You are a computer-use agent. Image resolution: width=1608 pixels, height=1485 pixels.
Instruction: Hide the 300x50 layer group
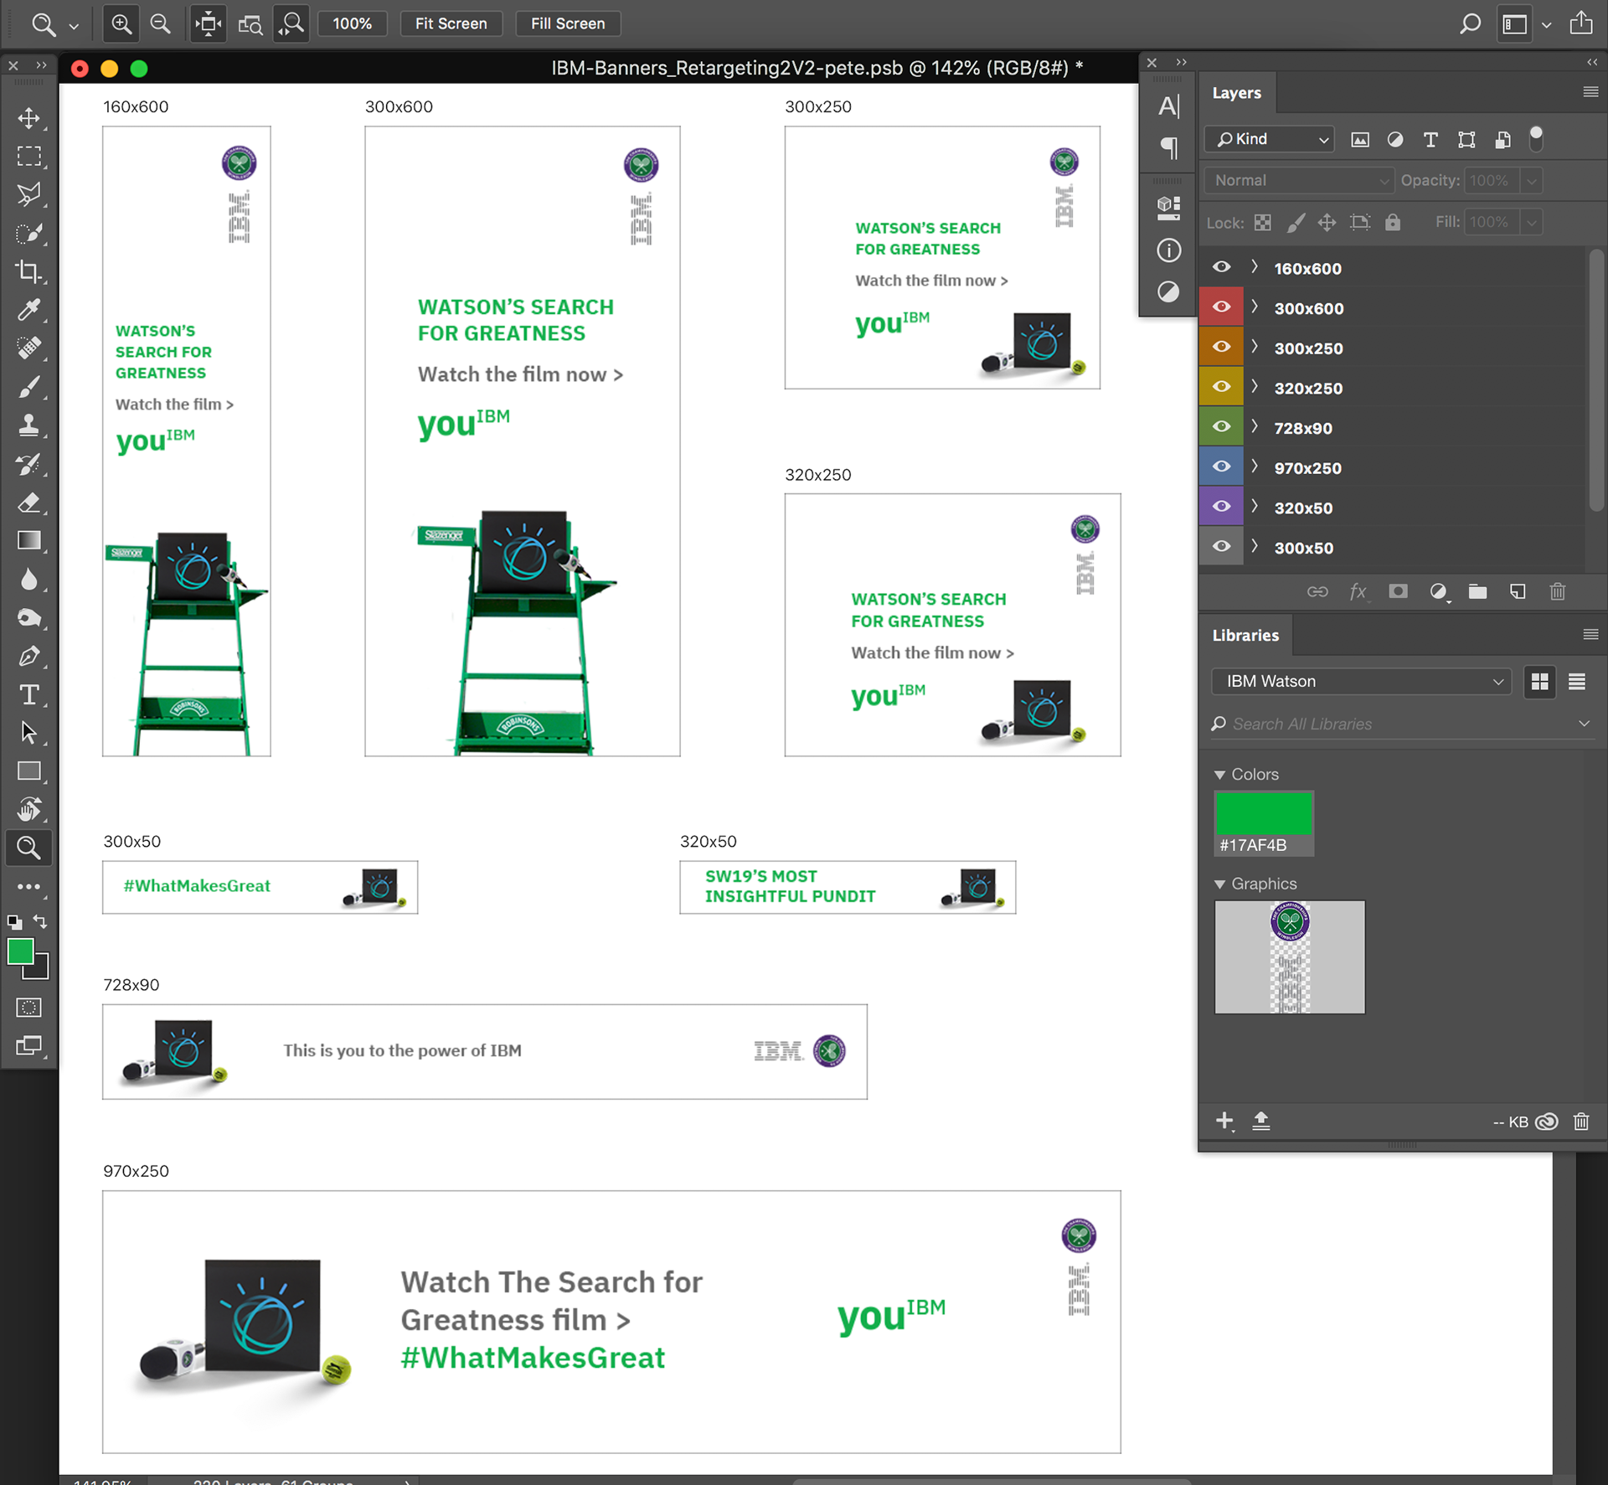(1222, 546)
